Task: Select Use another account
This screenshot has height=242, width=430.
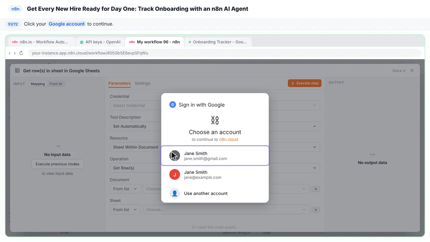Action: click(215, 193)
